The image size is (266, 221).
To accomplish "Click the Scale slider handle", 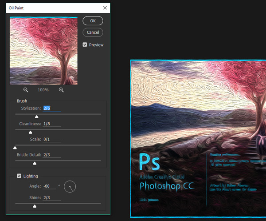I will coord(15,148).
